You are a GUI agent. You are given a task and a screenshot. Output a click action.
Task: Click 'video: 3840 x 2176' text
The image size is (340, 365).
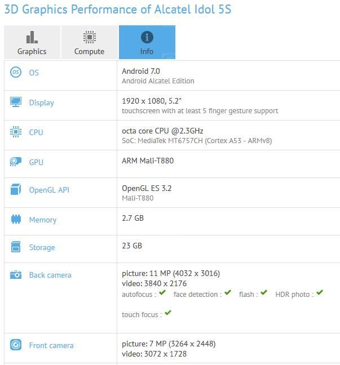click(x=154, y=283)
